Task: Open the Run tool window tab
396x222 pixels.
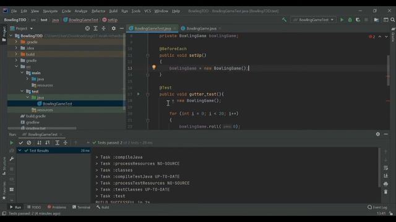Action: coord(15,207)
